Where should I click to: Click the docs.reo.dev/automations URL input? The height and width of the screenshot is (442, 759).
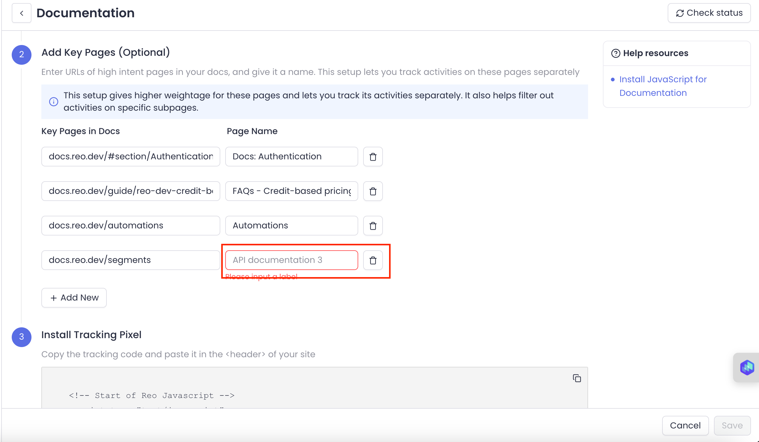click(x=131, y=226)
